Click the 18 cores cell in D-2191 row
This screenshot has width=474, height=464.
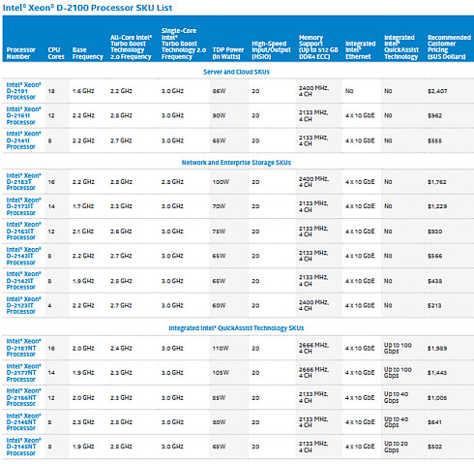(51, 91)
